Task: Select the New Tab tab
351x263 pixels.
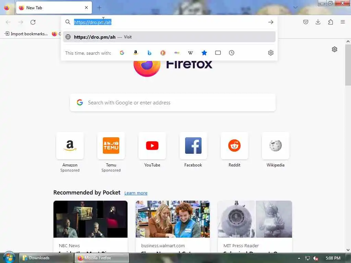Action: pyautogui.click(x=54, y=8)
